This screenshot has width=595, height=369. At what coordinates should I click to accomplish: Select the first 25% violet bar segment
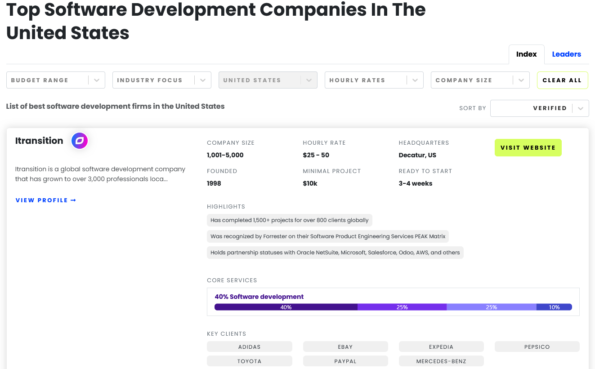coord(402,307)
